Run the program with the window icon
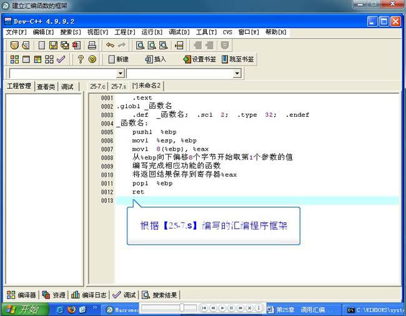 coord(26,59)
